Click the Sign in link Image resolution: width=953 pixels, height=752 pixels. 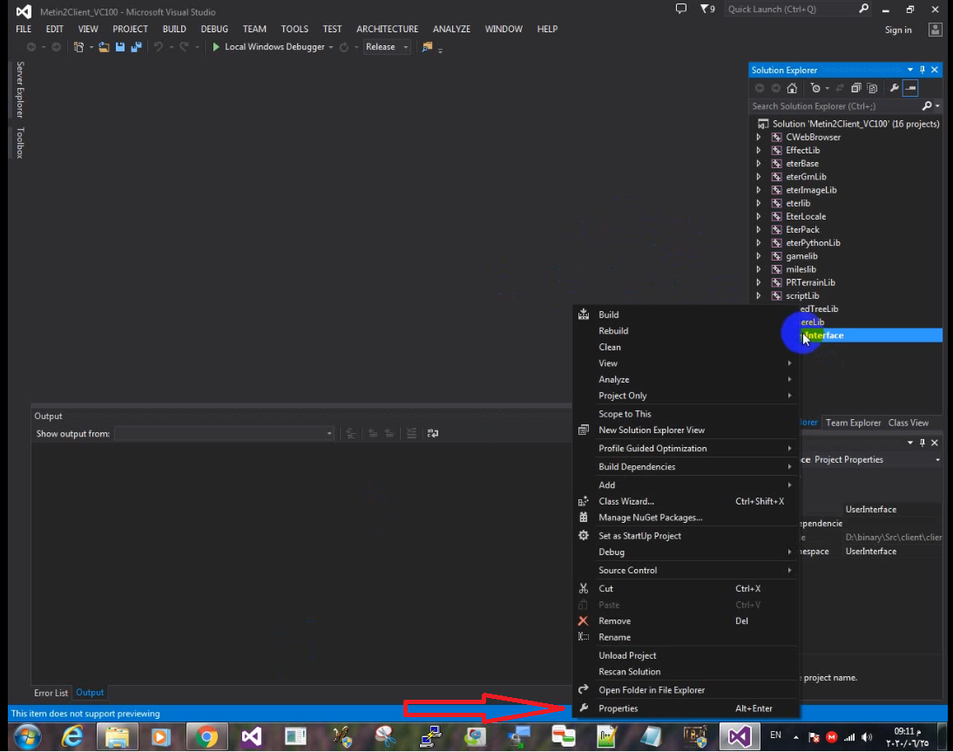pyautogui.click(x=898, y=30)
